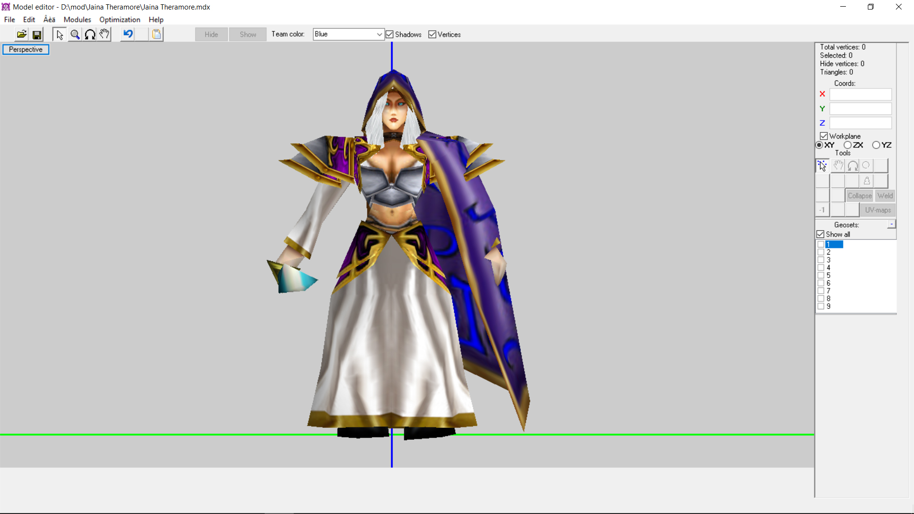This screenshot has height=514, width=914.
Task: Pick the rotate tool in the Tools panel
Action: point(853,166)
